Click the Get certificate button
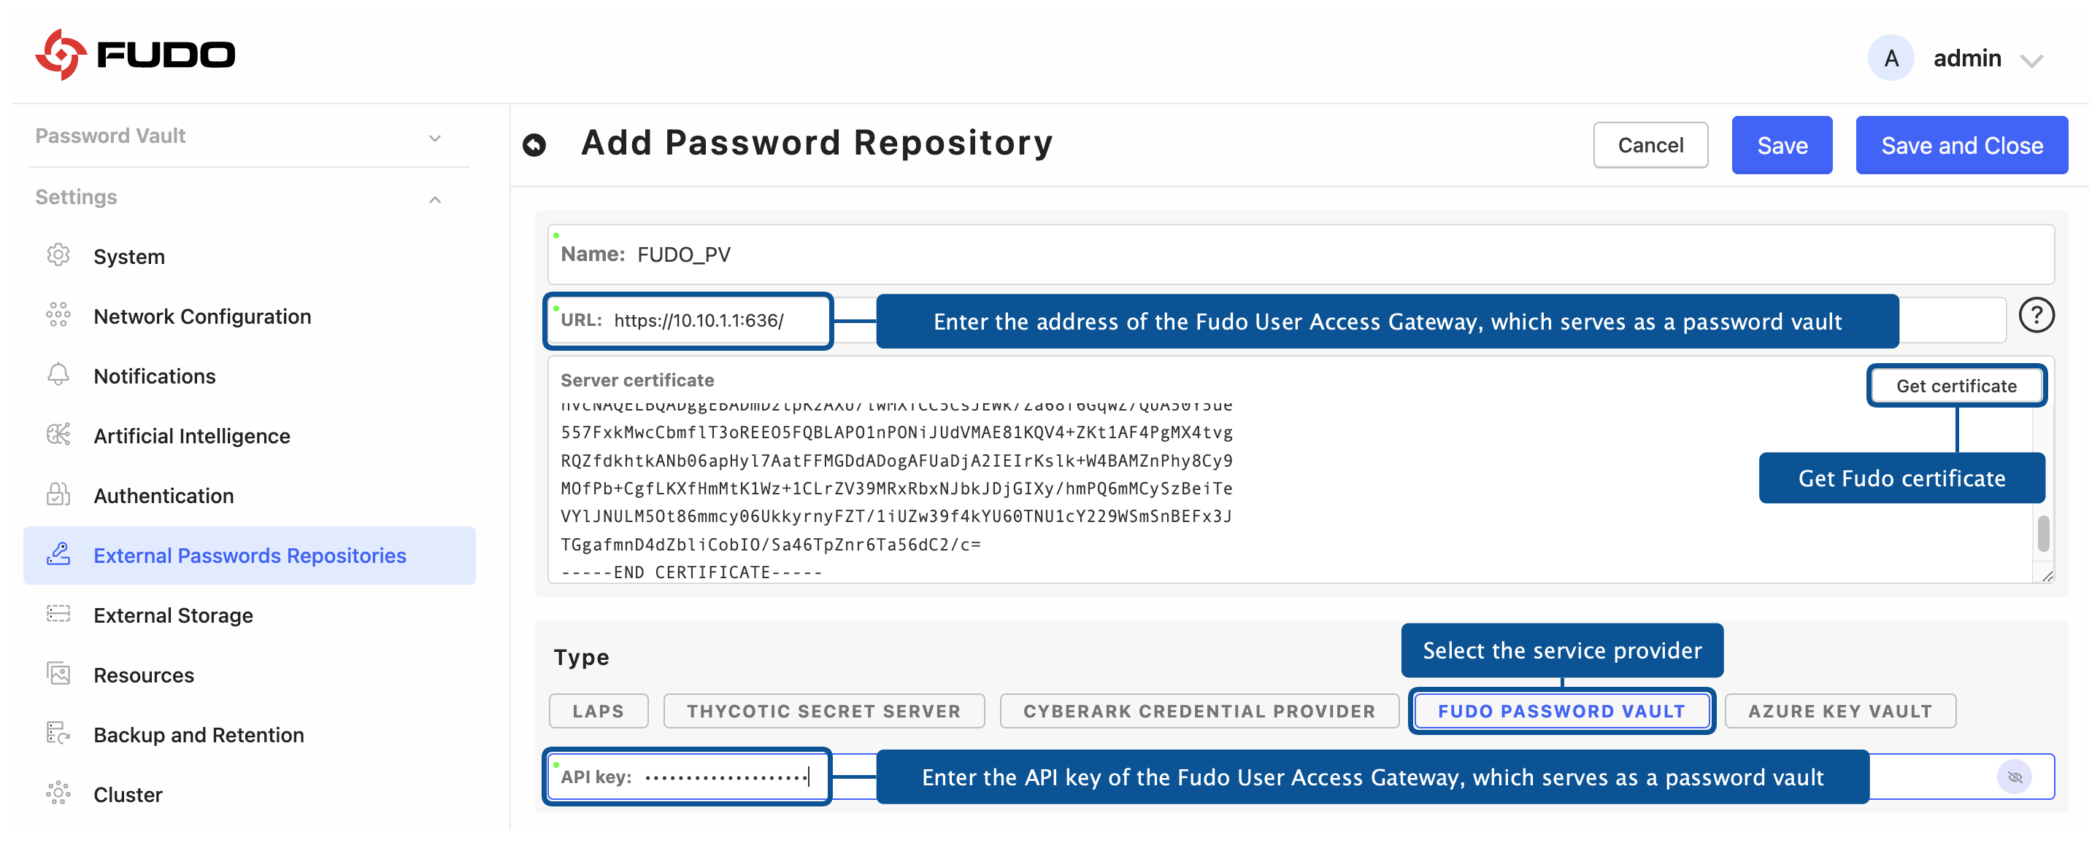 point(1955,385)
